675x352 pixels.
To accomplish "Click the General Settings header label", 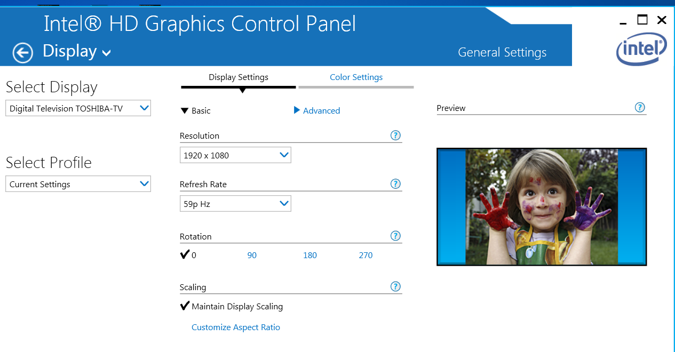I will pos(502,52).
